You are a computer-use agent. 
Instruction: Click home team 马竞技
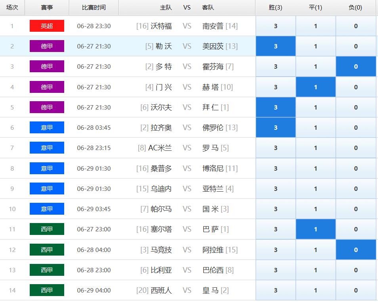161,250
